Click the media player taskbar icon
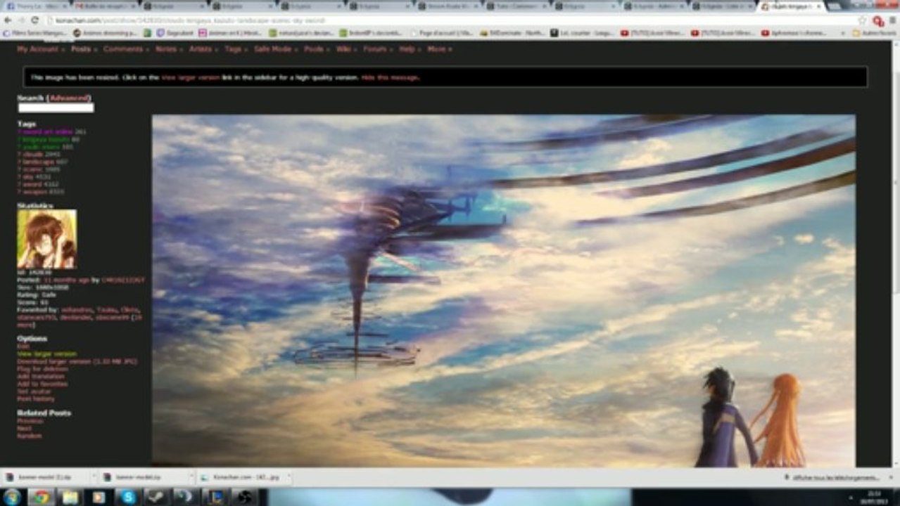The image size is (900, 506). [x=99, y=497]
